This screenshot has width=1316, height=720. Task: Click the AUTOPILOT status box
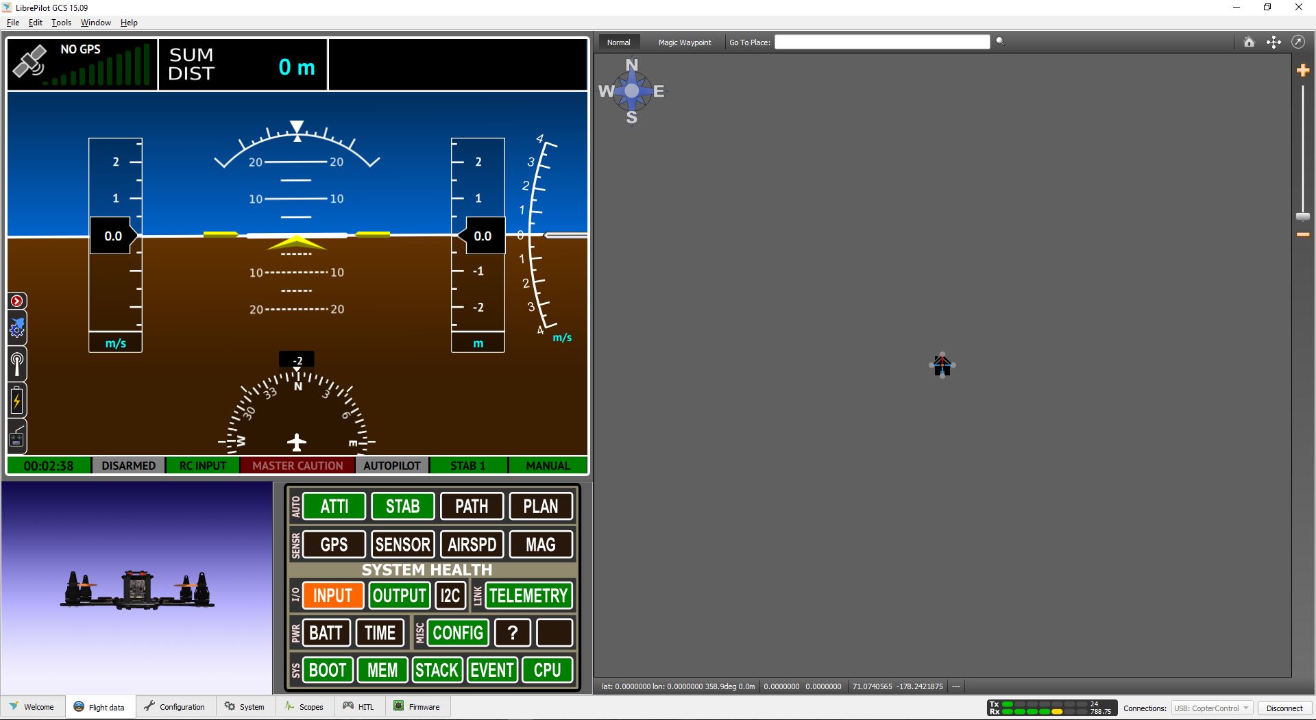click(x=392, y=466)
